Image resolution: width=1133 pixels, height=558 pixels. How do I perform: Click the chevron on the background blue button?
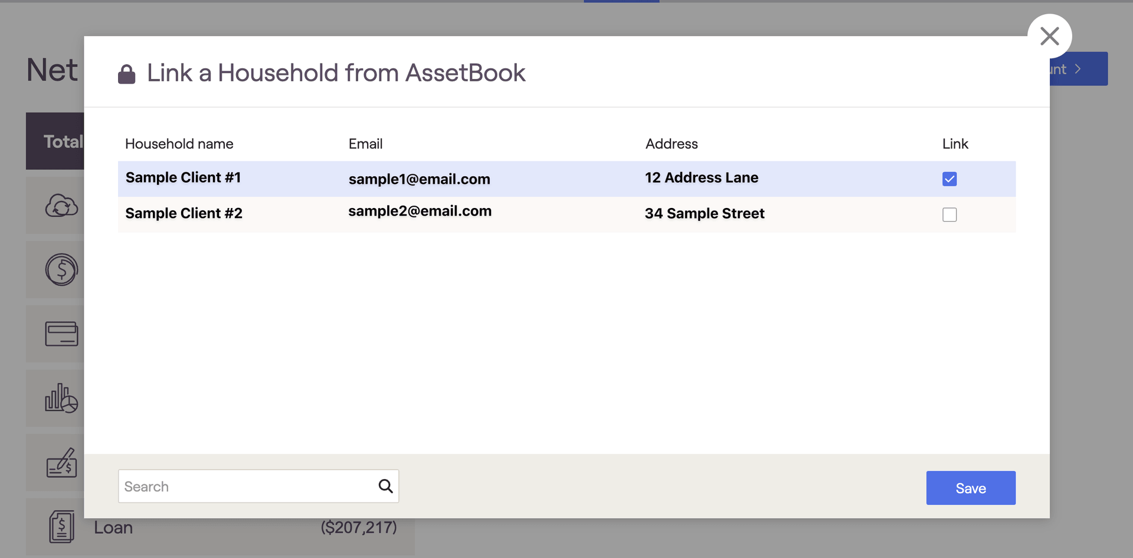click(x=1078, y=69)
